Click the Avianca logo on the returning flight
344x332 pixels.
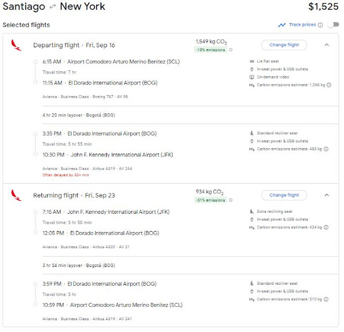click(x=17, y=196)
